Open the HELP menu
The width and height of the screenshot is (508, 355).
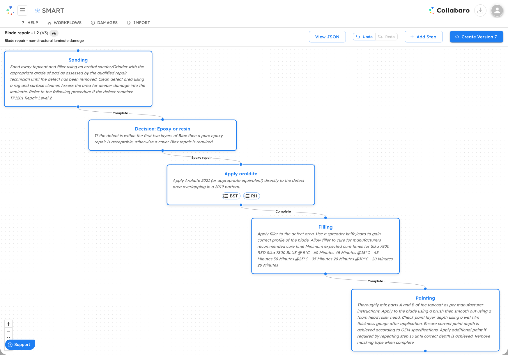tap(30, 23)
